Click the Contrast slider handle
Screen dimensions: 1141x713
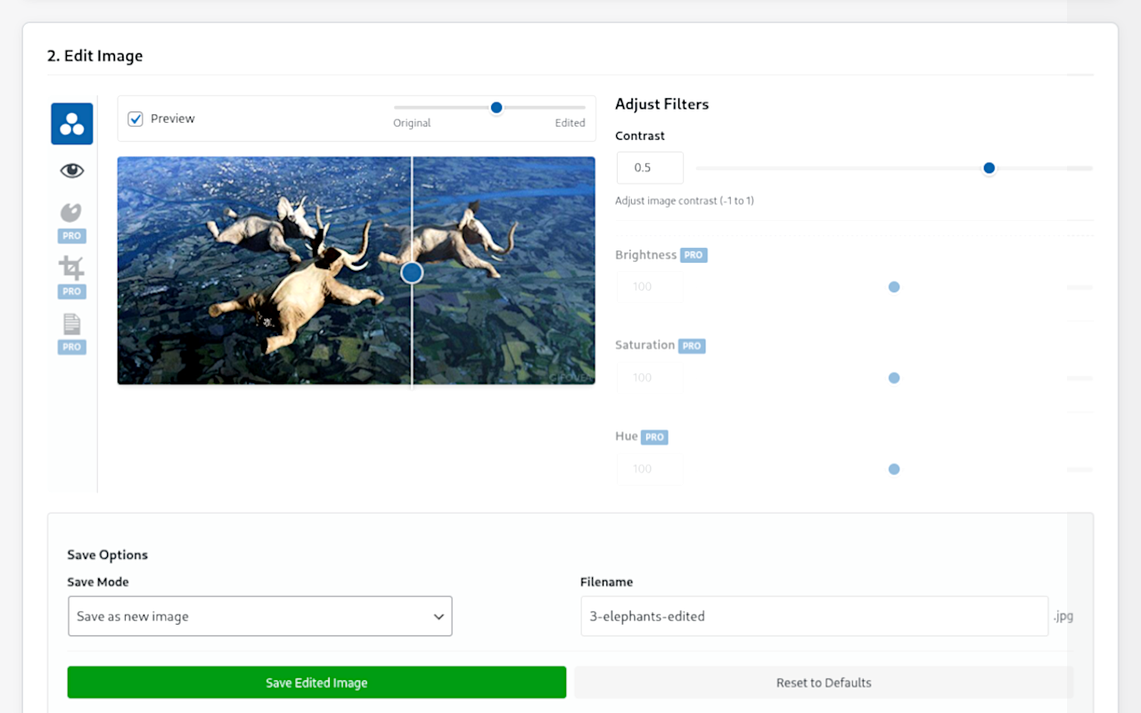989,168
